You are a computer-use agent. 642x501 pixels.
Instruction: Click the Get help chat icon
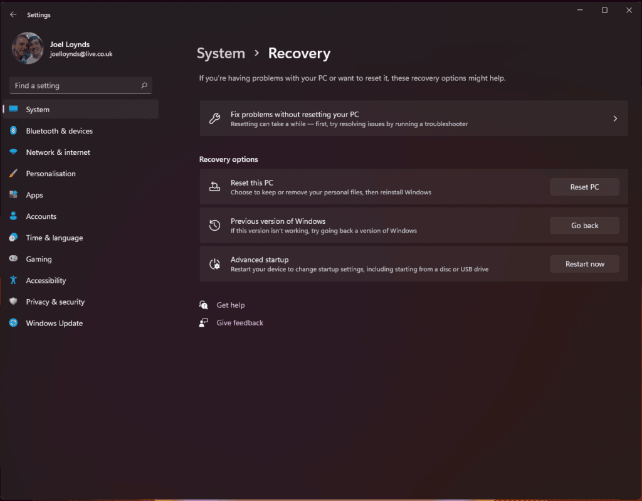tap(204, 305)
